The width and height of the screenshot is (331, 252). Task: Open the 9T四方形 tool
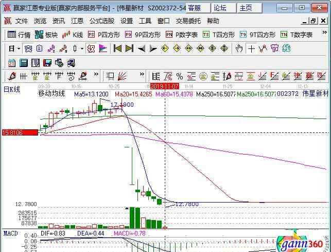pos(257,35)
